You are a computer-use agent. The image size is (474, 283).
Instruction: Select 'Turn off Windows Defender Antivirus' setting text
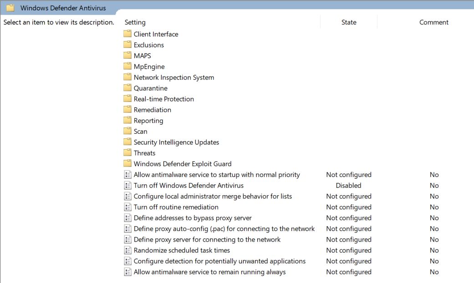point(189,186)
